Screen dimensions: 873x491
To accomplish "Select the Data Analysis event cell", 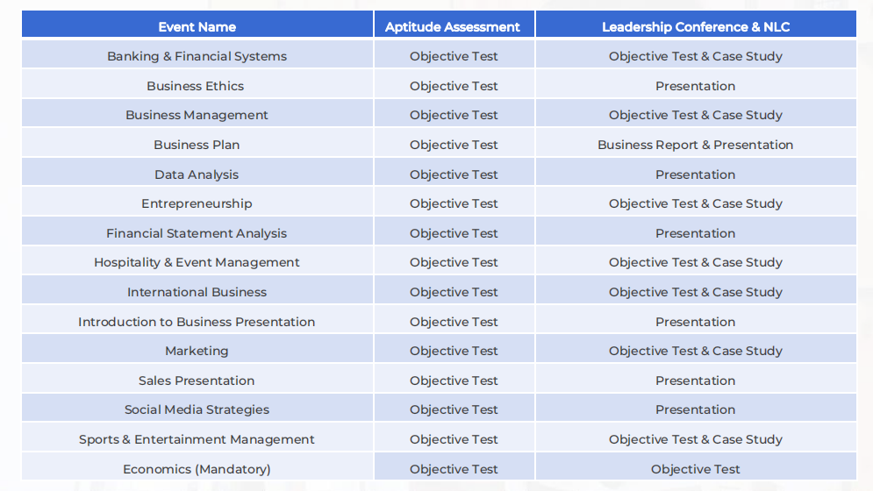I will coord(197,174).
